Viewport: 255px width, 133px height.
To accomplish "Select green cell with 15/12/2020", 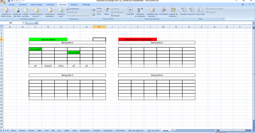I will pos(35,49).
